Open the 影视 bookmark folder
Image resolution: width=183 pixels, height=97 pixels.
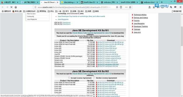96,11
